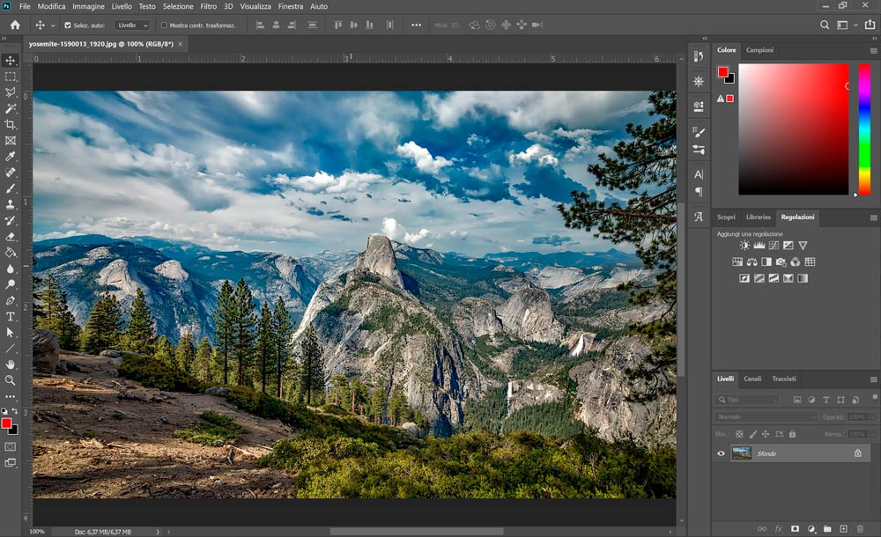Open the Filtro menu
This screenshot has height=537, width=881.
[x=208, y=6]
